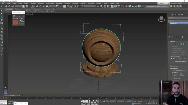Switch to Modify command panel tab
This screenshot has height=105, width=188.
pos(172,15)
